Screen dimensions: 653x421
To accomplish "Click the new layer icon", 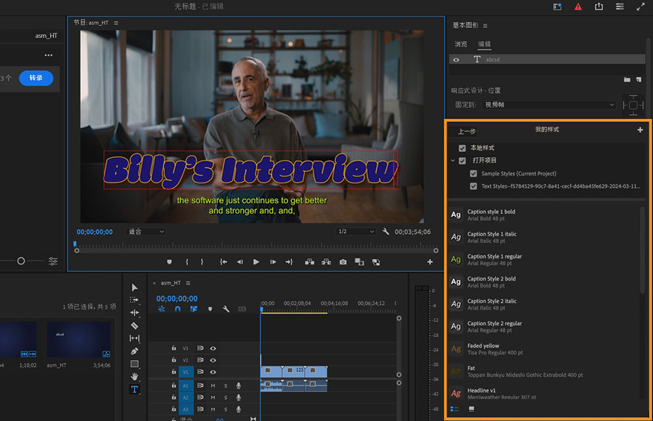I will tap(639, 80).
